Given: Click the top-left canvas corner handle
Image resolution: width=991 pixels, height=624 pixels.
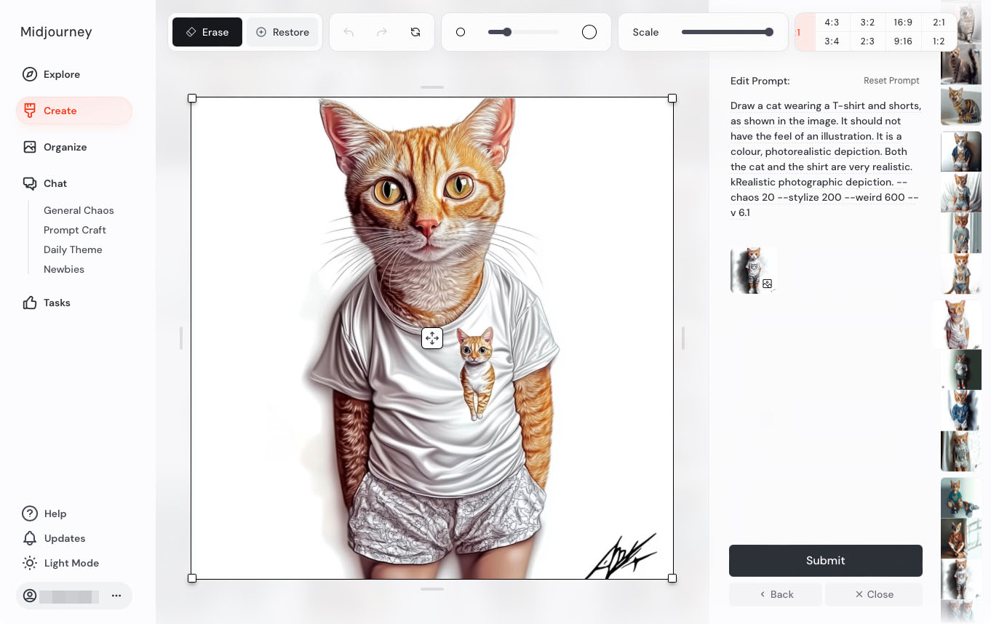Looking at the screenshot, I should coord(192,98).
